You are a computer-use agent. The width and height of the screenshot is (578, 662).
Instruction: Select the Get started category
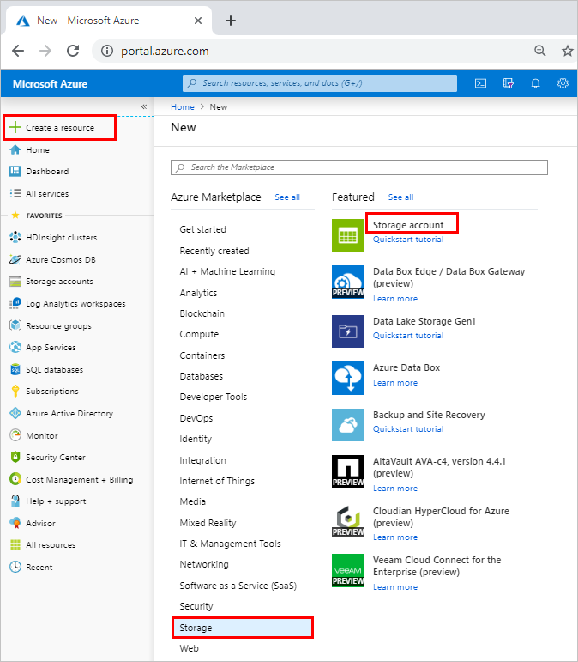point(202,229)
